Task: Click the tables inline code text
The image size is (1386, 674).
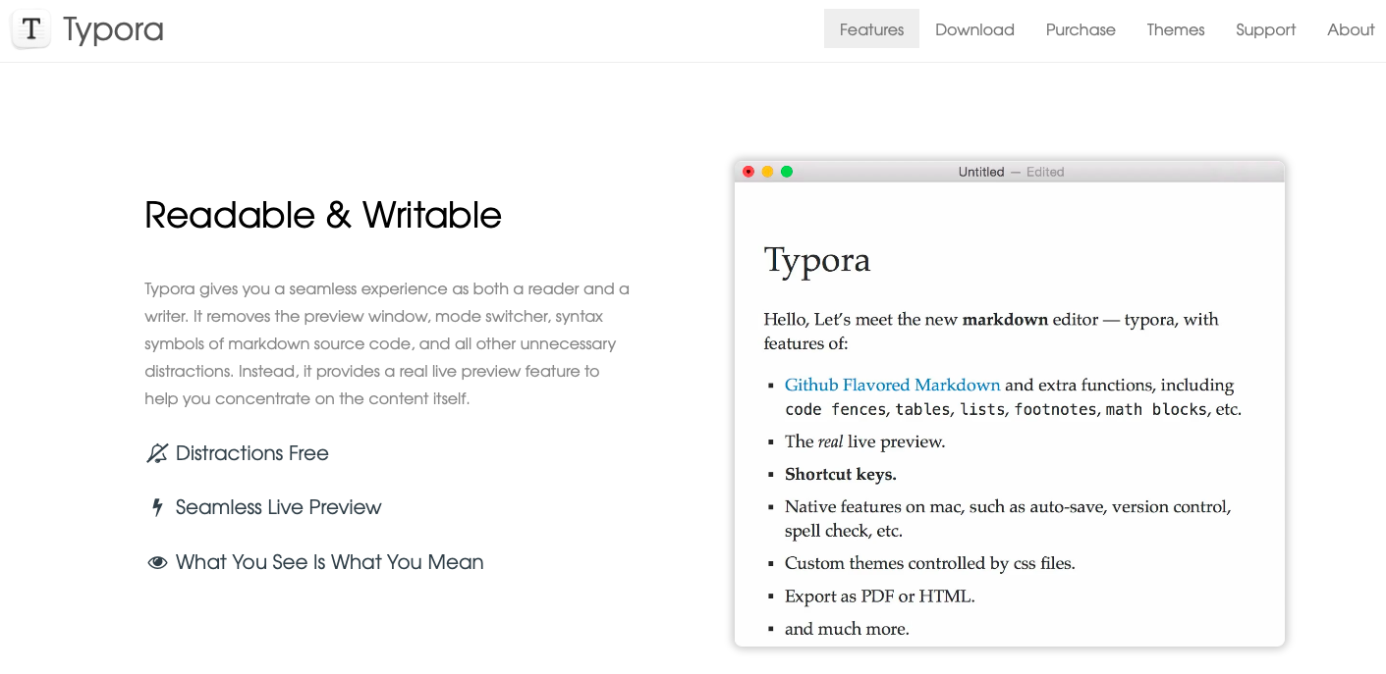Action: (922, 409)
